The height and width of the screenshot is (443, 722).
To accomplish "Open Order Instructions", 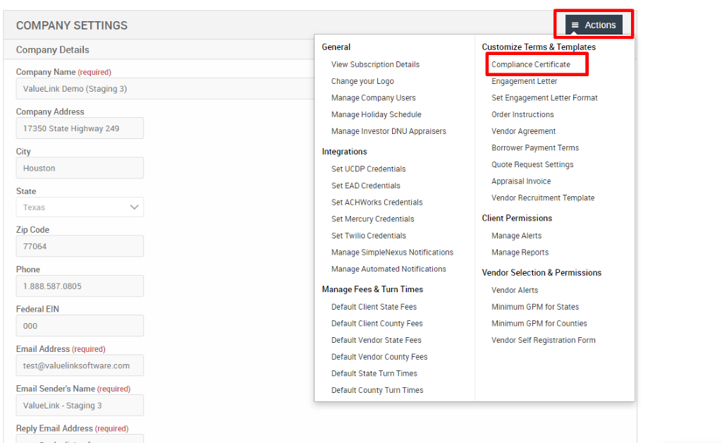I will click(x=522, y=114).
